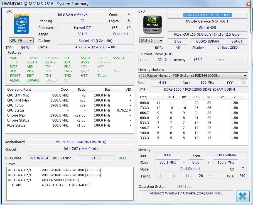The height and width of the screenshot is (205, 253).
Task: Click the Ratio column header
Action: [78, 89]
